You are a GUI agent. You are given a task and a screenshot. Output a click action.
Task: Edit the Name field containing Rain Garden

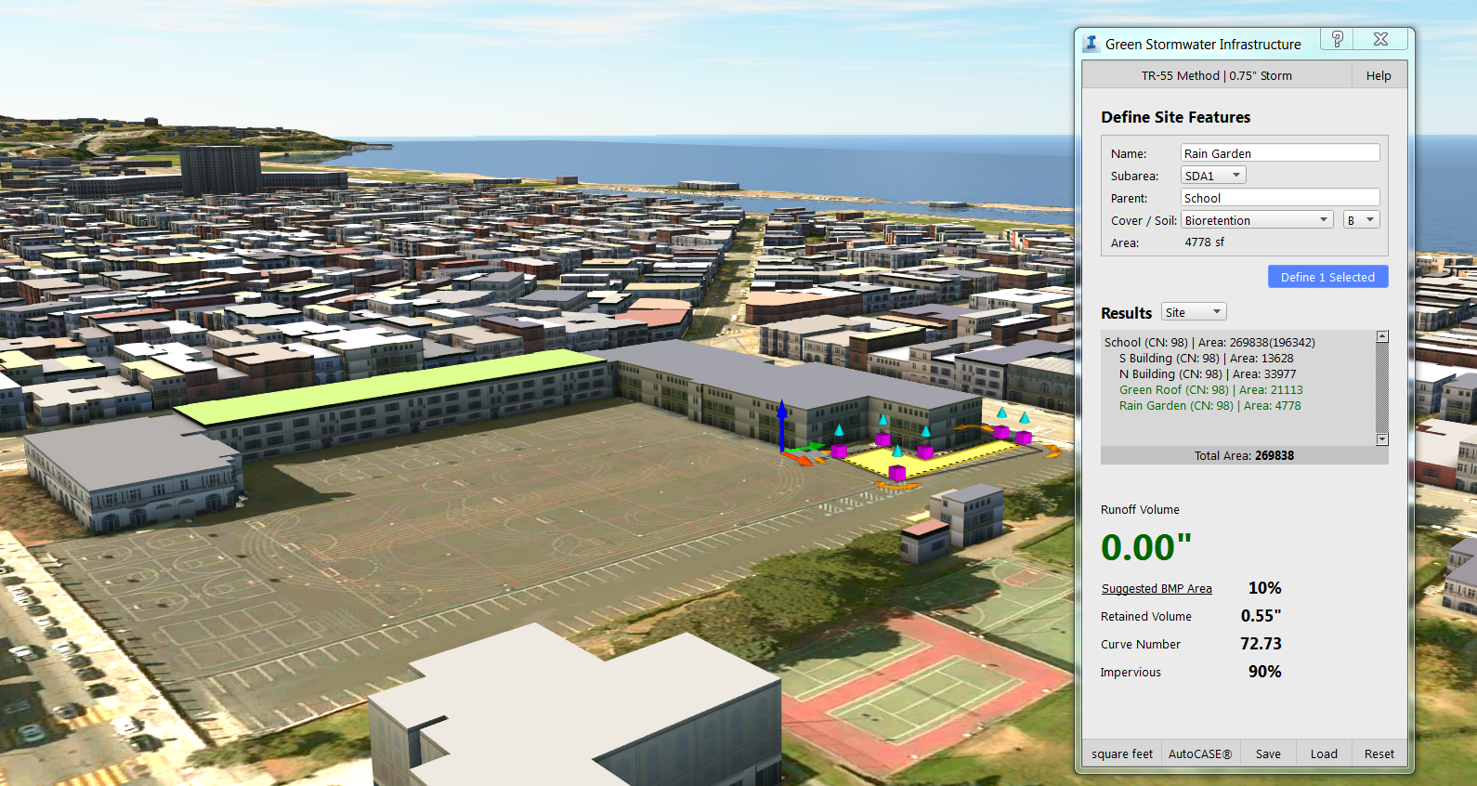[1280, 153]
